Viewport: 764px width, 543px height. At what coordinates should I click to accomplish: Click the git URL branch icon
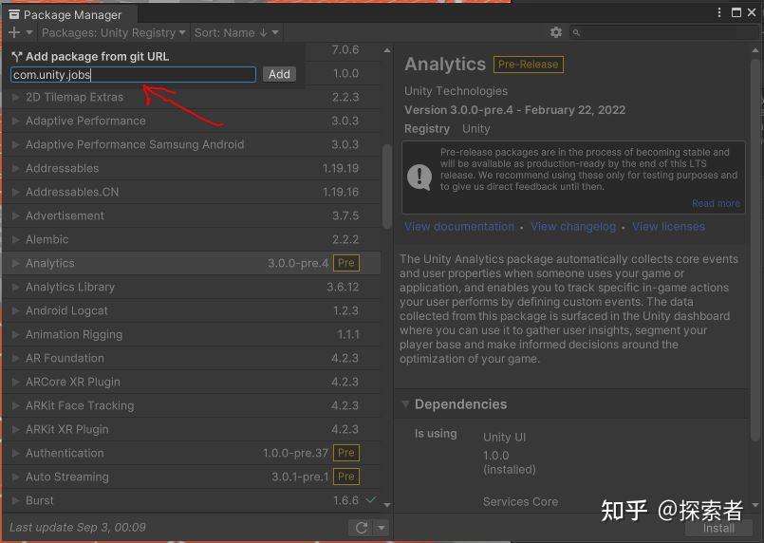coord(17,57)
